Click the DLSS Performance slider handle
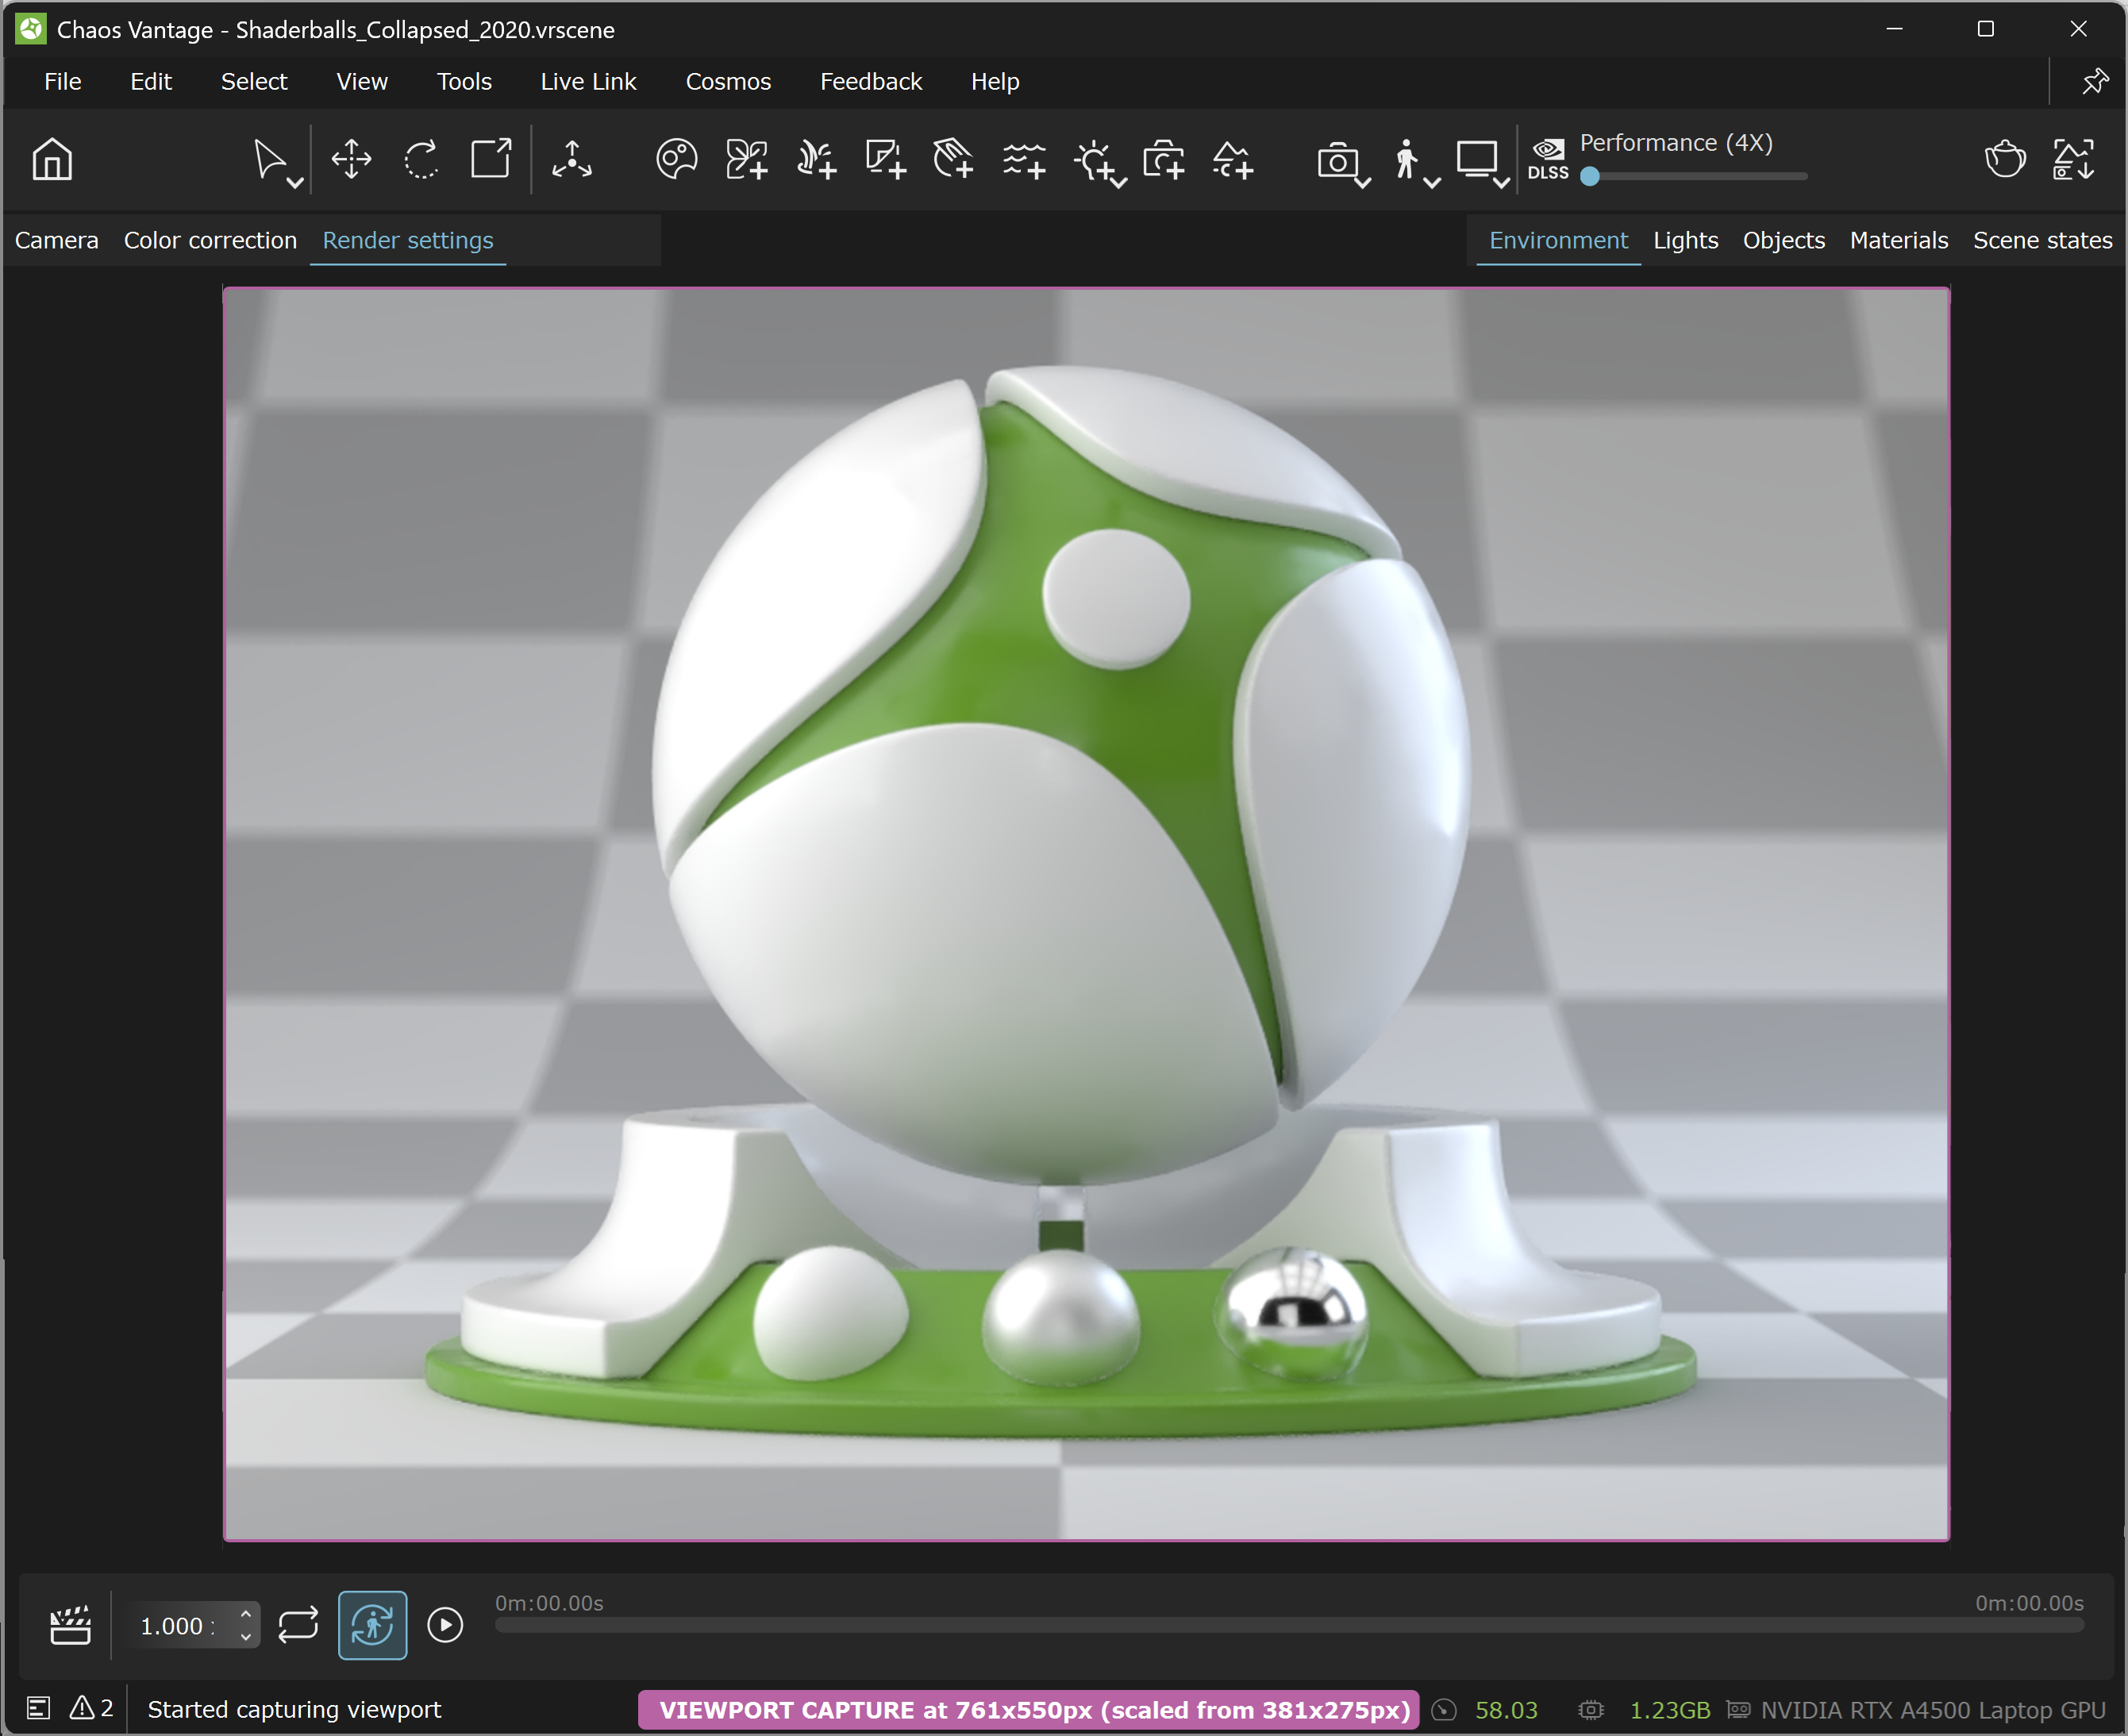 (x=1590, y=177)
